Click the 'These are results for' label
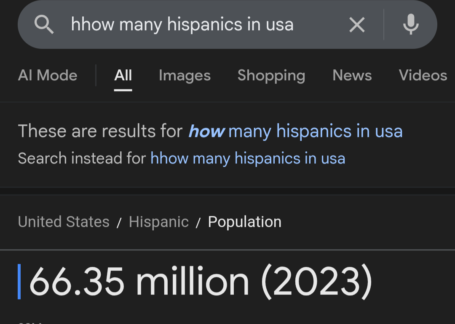455x324 pixels. [x=100, y=131]
